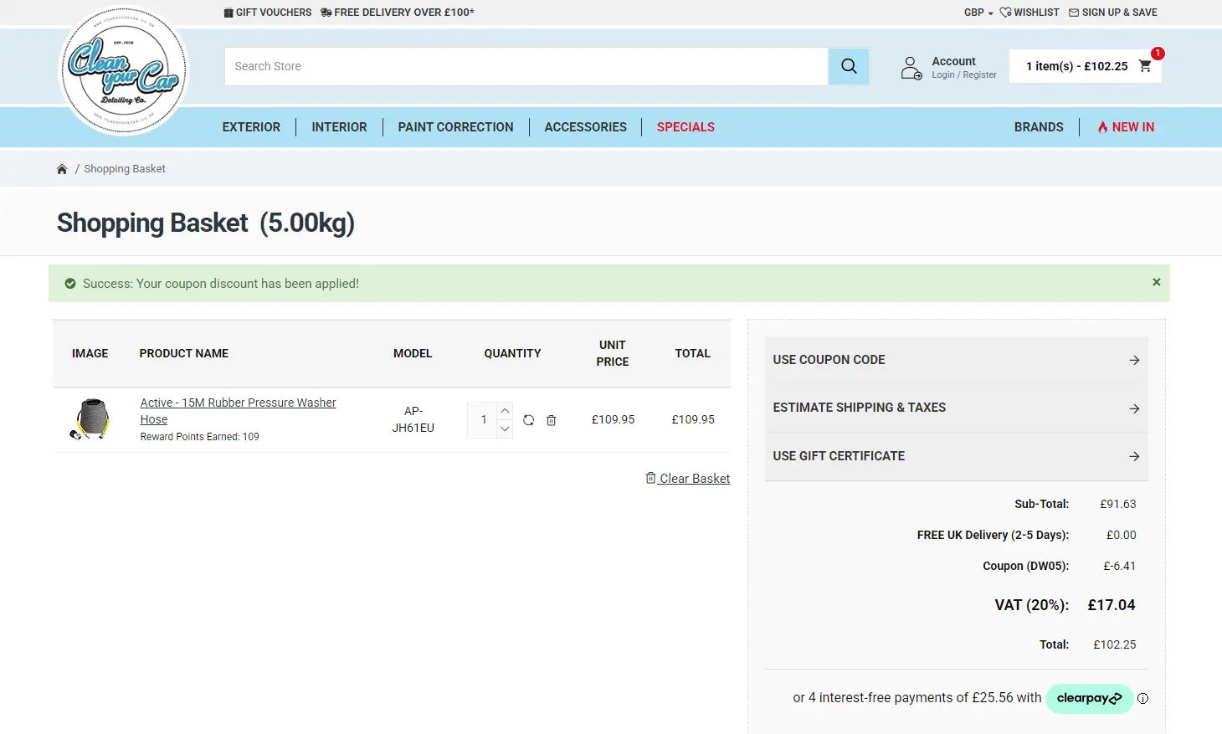Click the search magnifier button

pos(848,66)
